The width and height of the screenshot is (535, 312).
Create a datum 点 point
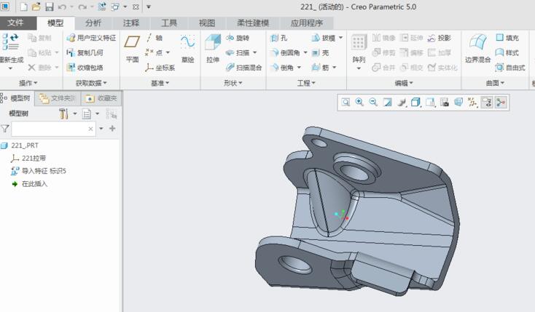pyautogui.click(x=154, y=53)
